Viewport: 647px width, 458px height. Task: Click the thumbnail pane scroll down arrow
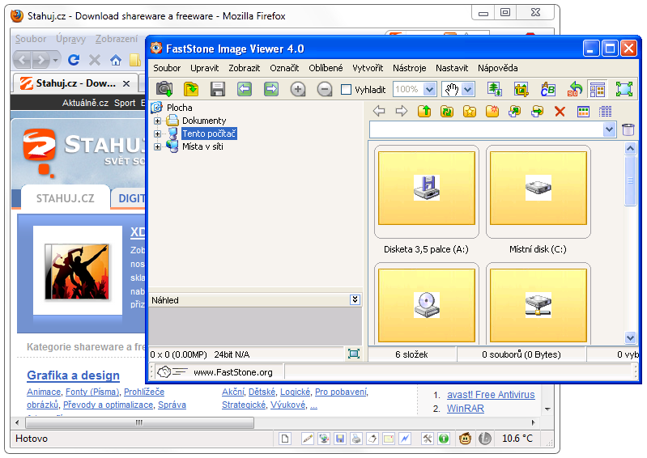[630, 337]
